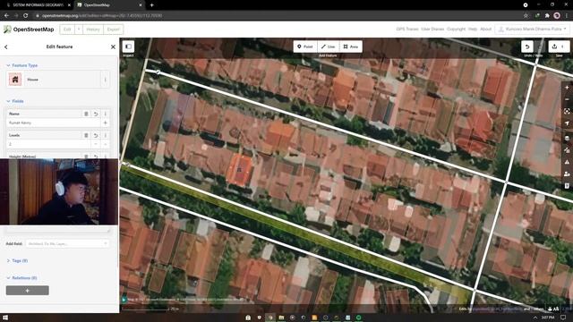
Task: Open the GPS Traces link
Action: coord(407,29)
